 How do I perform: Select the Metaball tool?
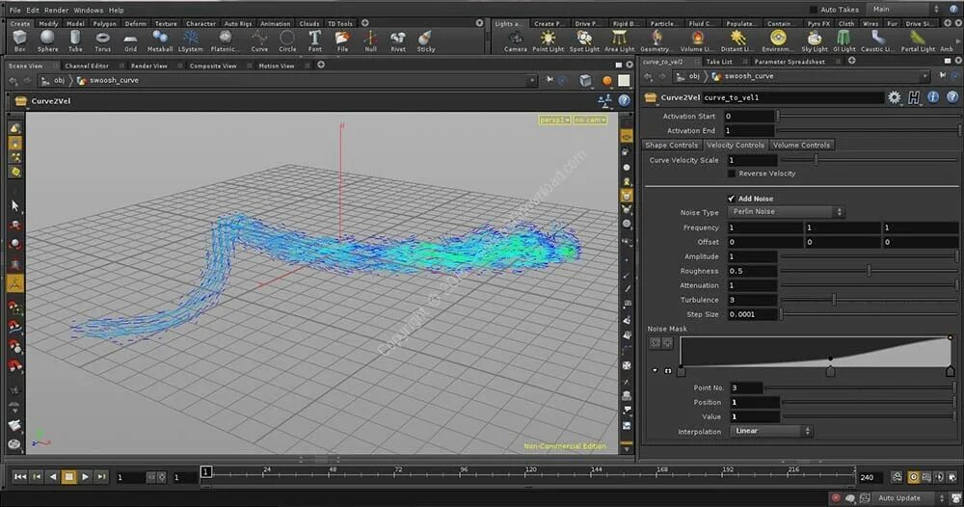pyautogui.click(x=160, y=41)
